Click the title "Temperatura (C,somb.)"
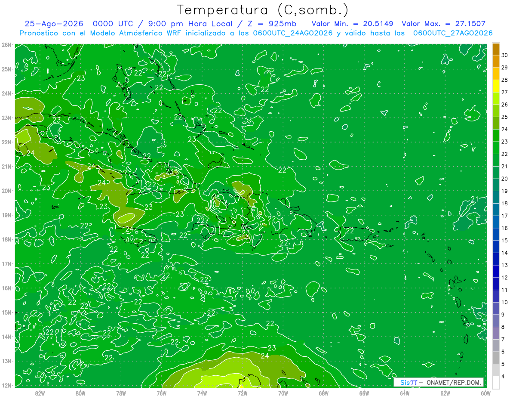 262,10
